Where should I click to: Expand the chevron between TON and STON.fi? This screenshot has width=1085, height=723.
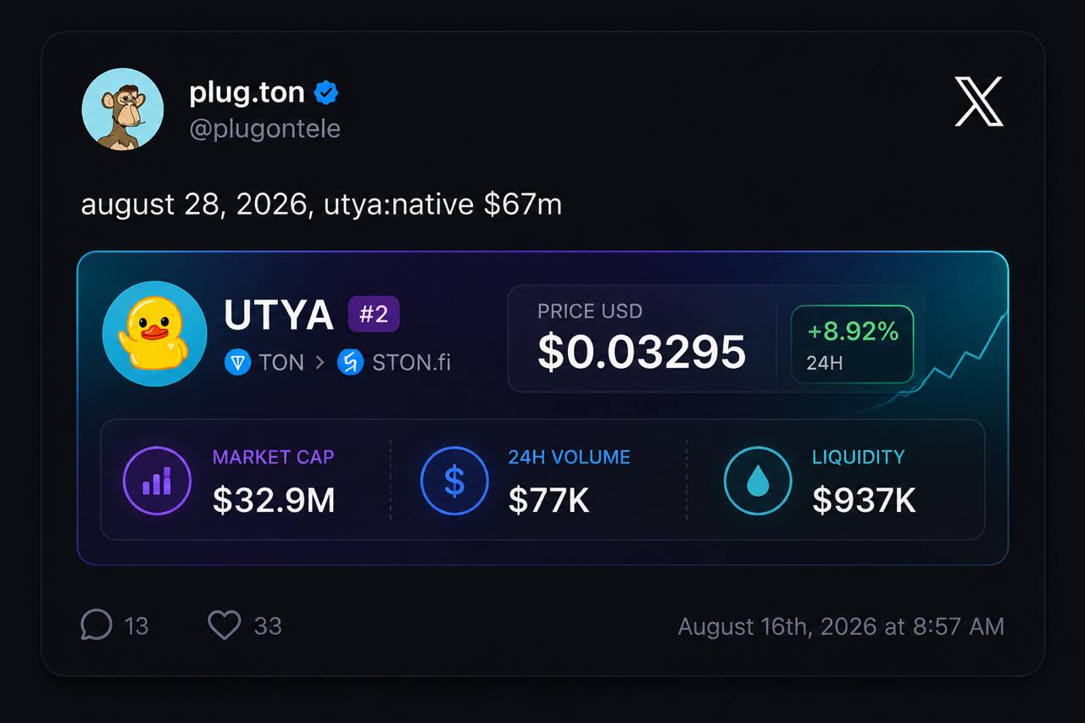[320, 363]
